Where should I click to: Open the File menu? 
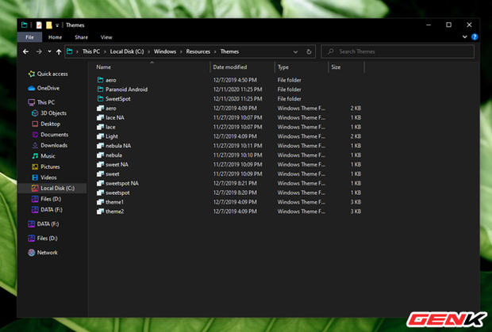coord(29,37)
